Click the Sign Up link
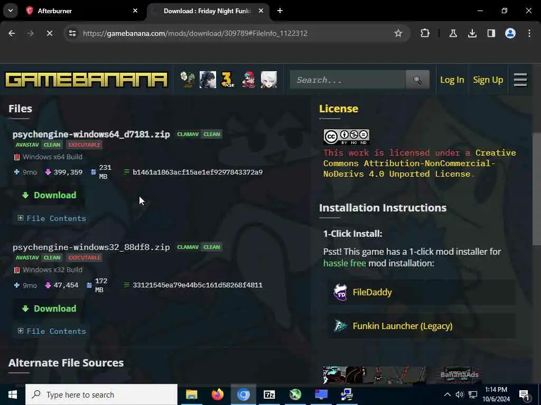Image resolution: width=541 pixels, height=405 pixels. point(488,80)
